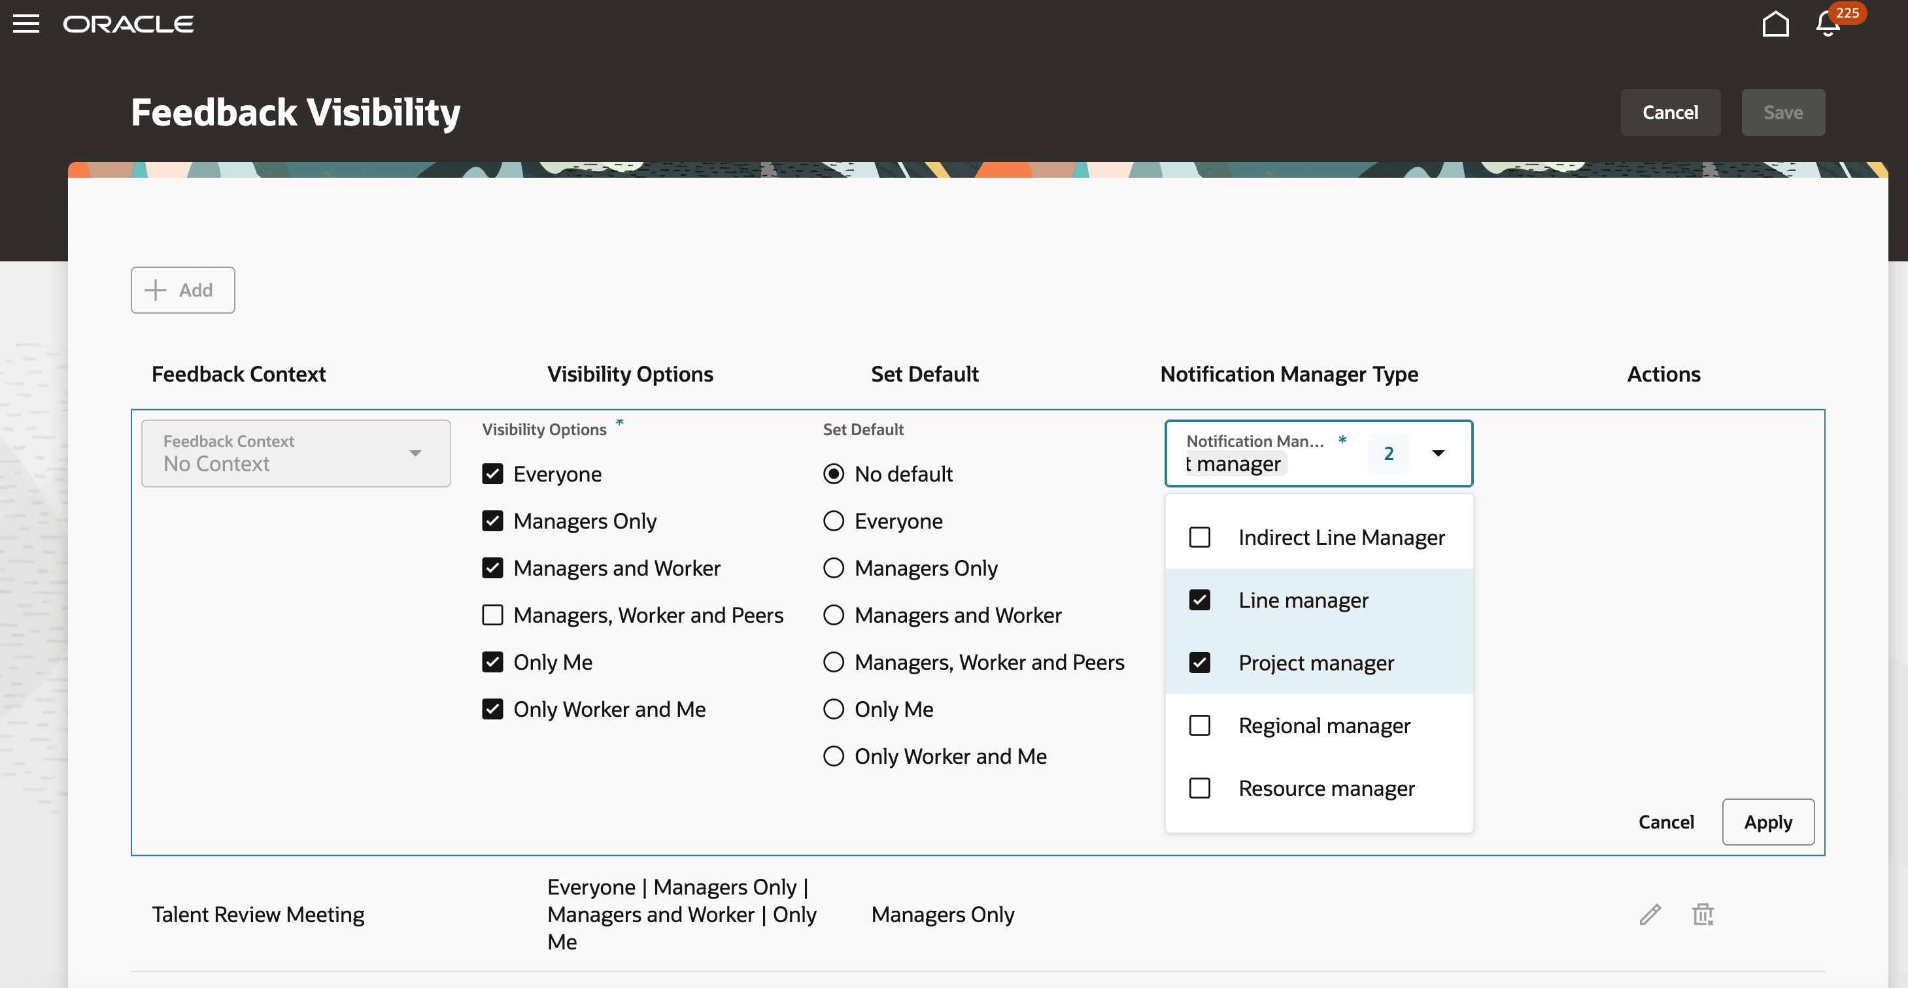1908x988 pixels.
Task: Go to home via house icon
Action: (1775, 24)
